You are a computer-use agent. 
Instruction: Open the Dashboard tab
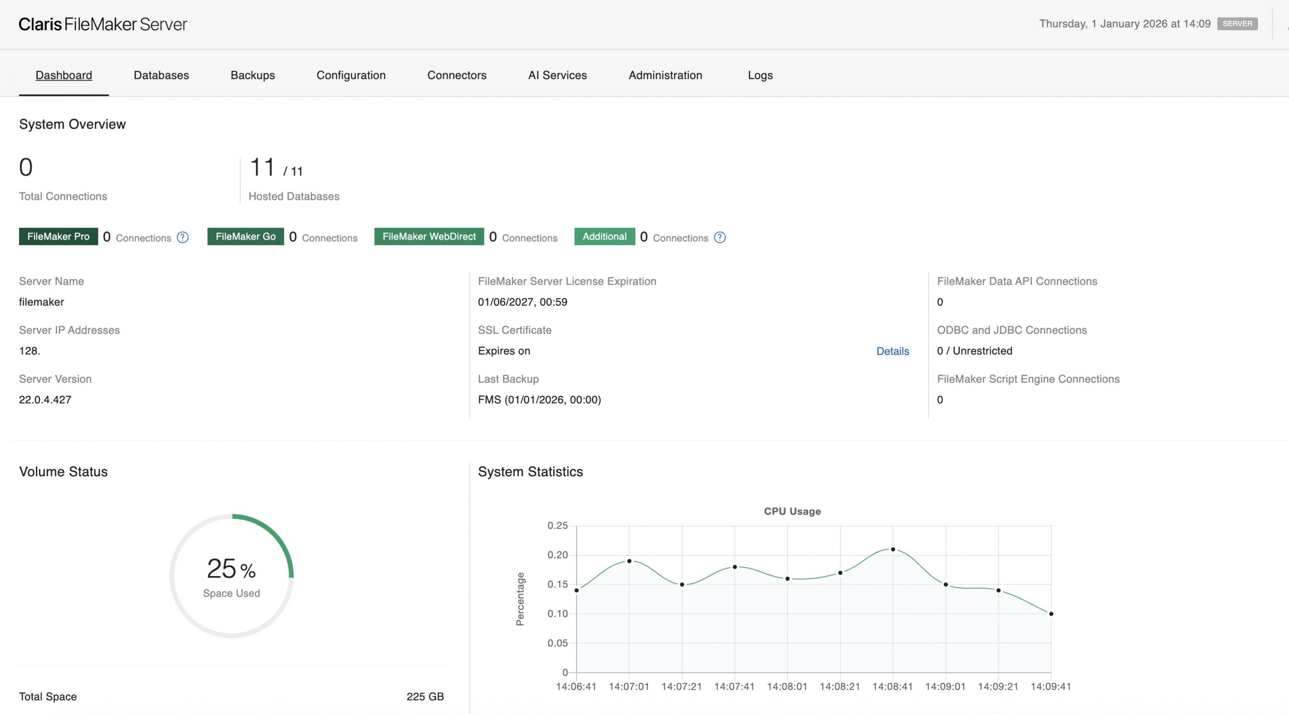pyautogui.click(x=64, y=75)
